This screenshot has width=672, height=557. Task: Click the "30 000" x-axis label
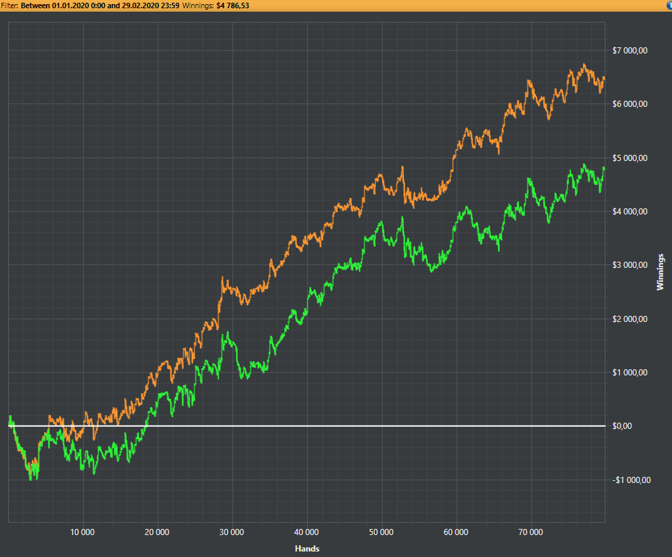(232, 532)
